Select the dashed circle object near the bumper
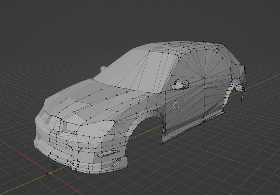This screenshot has height=195, width=280. [54, 167]
